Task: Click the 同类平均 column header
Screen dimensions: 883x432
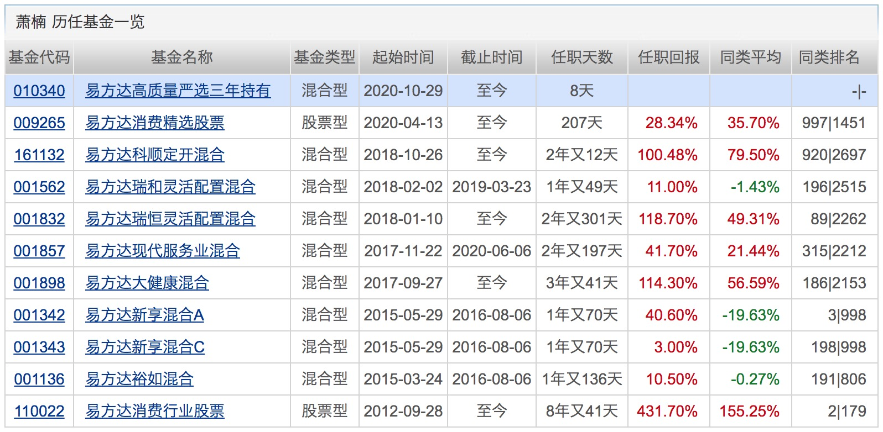Action: [x=751, y=57]
